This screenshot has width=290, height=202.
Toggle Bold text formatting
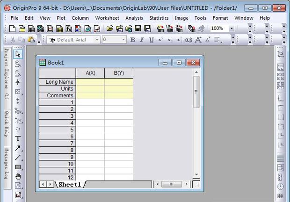pyautogui.click(x=132, y=40)
